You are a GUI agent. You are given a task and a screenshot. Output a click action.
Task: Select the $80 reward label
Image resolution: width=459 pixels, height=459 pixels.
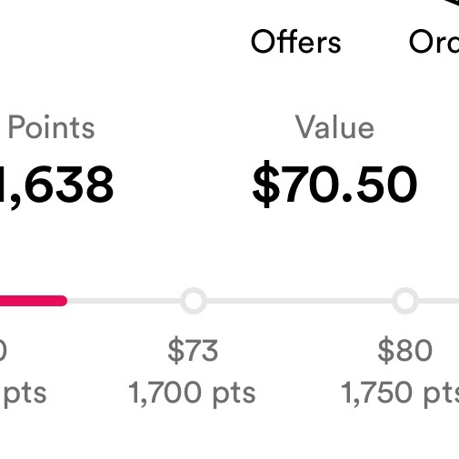pos(404,351)
